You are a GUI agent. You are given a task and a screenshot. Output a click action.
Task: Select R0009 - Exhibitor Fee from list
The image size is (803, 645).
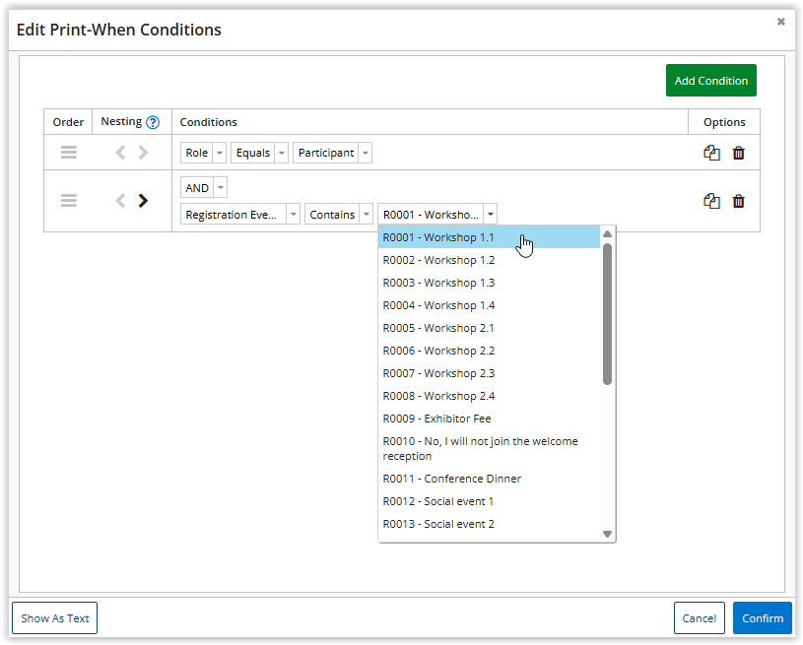[x=436, y=419]
